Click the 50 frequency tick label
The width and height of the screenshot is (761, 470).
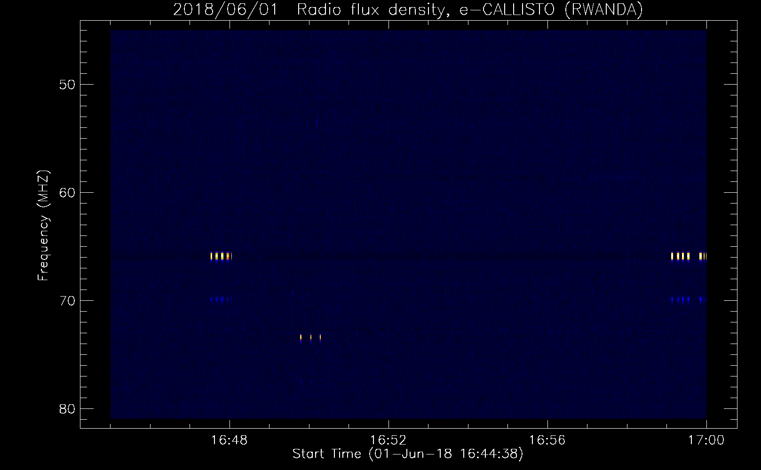click(67, 85)
